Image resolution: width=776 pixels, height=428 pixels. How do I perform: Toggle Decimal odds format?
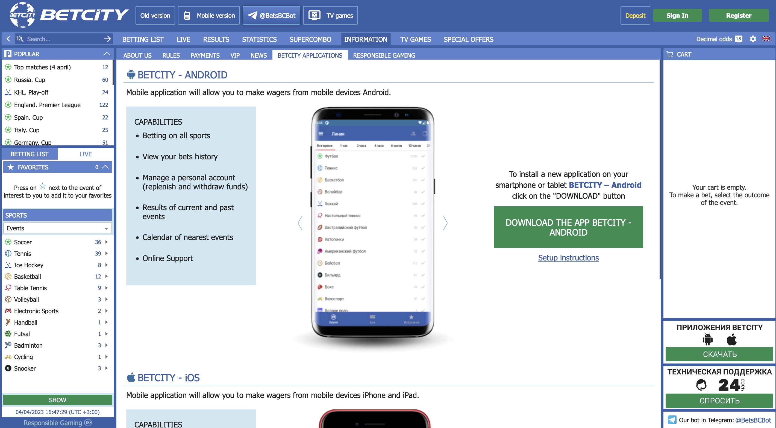click(719, 39)
